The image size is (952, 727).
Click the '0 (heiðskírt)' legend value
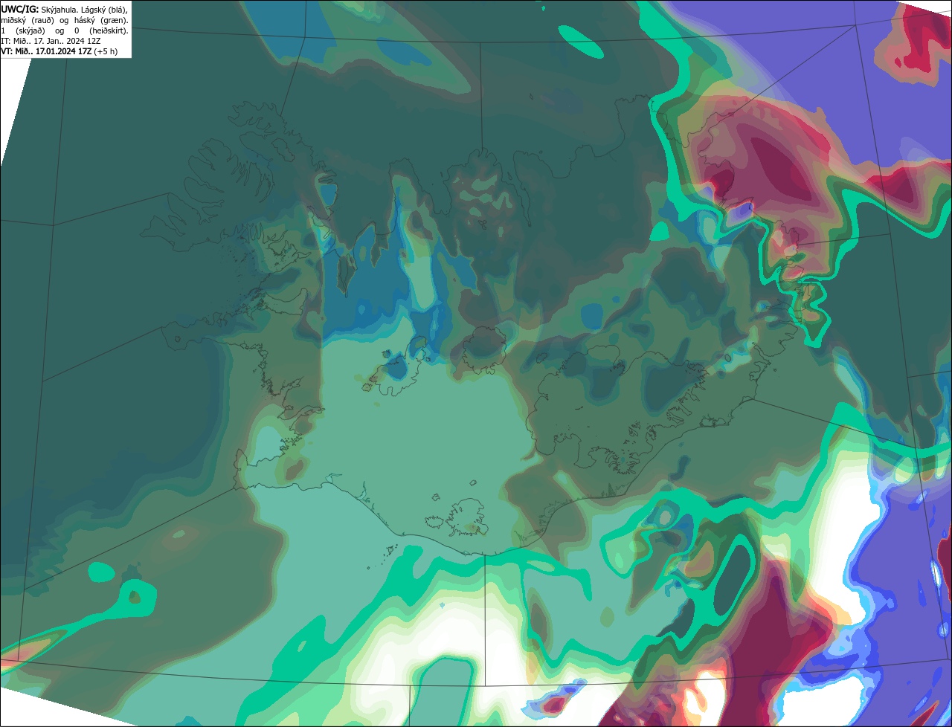(101, 31)
